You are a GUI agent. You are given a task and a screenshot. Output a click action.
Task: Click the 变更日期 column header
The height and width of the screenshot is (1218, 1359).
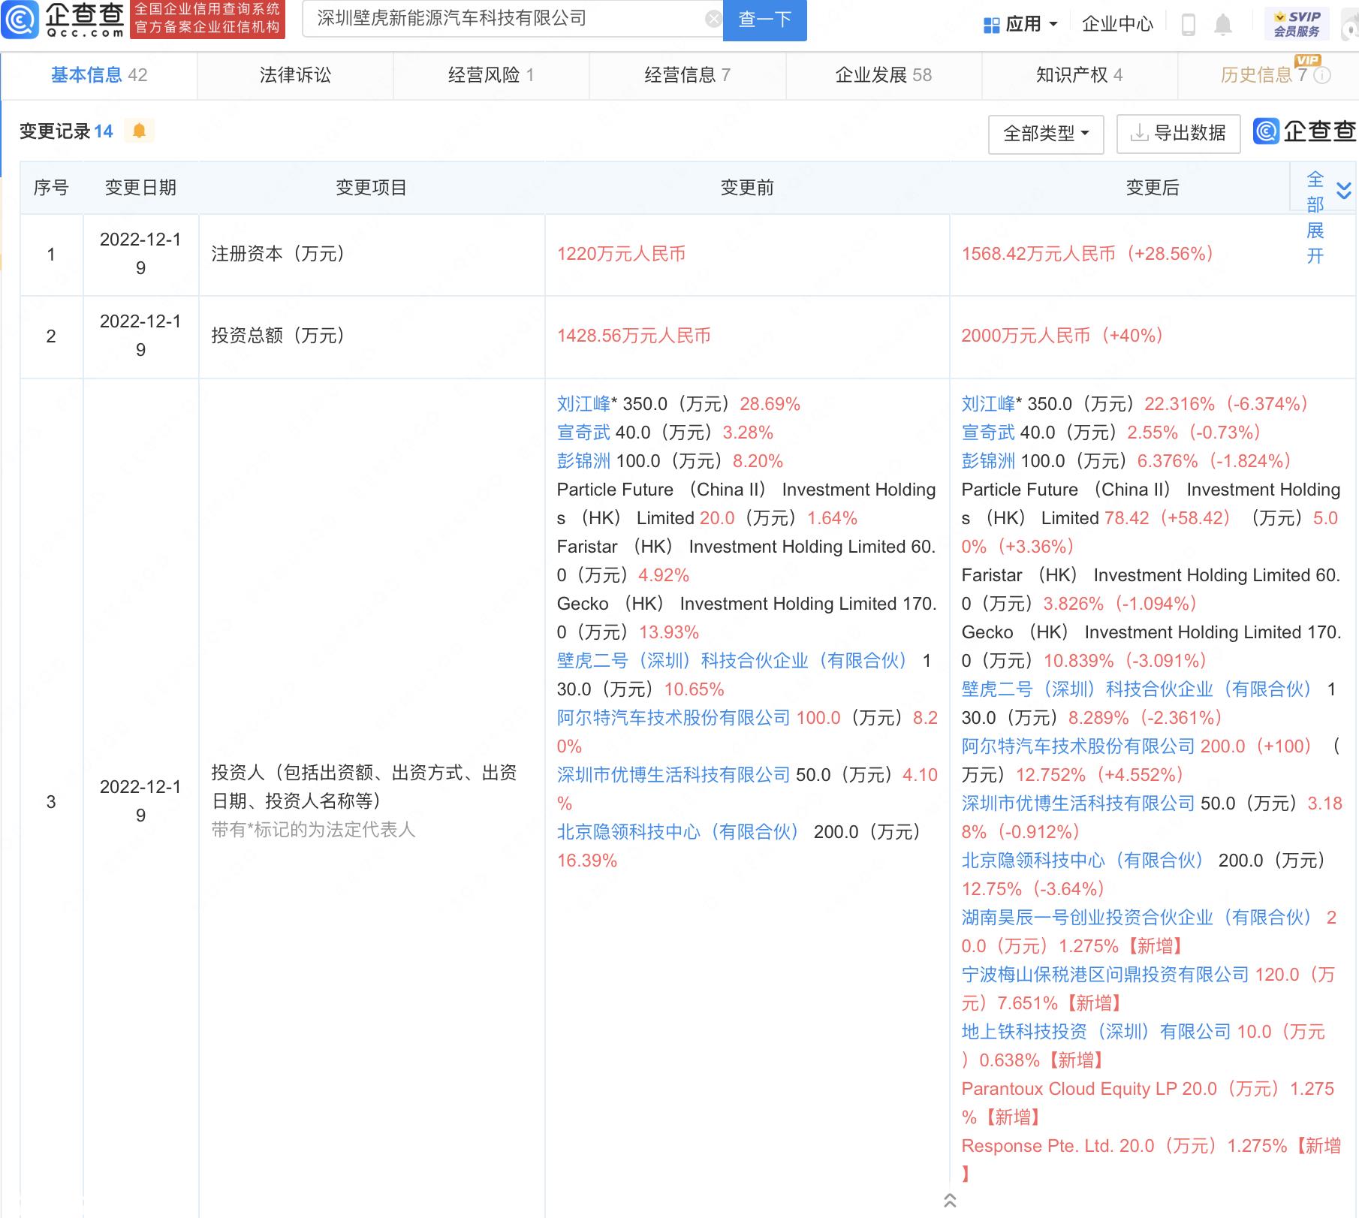[x=140, y=188]
